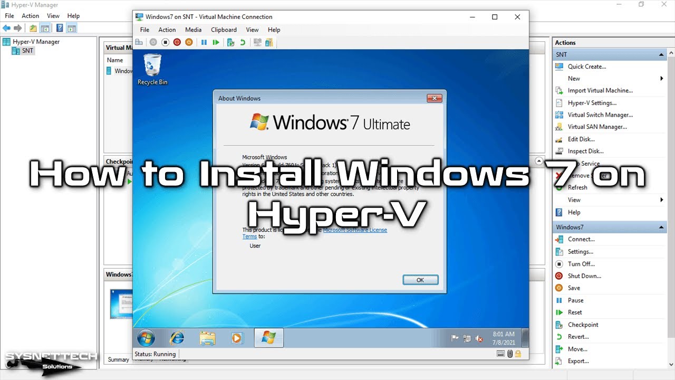Expand the New submenu arrow
Image resolution: width=675 pixels, height=380 pixels.
[662, 79]
